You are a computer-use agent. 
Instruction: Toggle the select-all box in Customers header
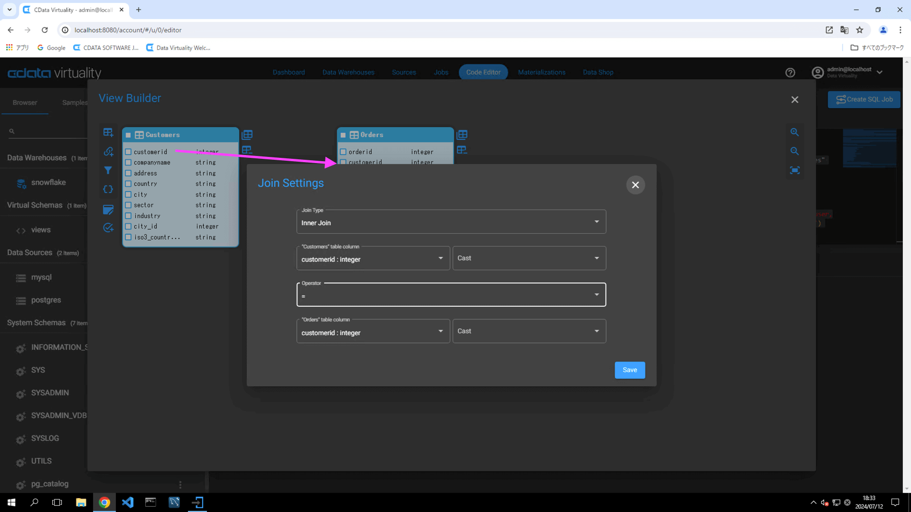pos(128,135)
